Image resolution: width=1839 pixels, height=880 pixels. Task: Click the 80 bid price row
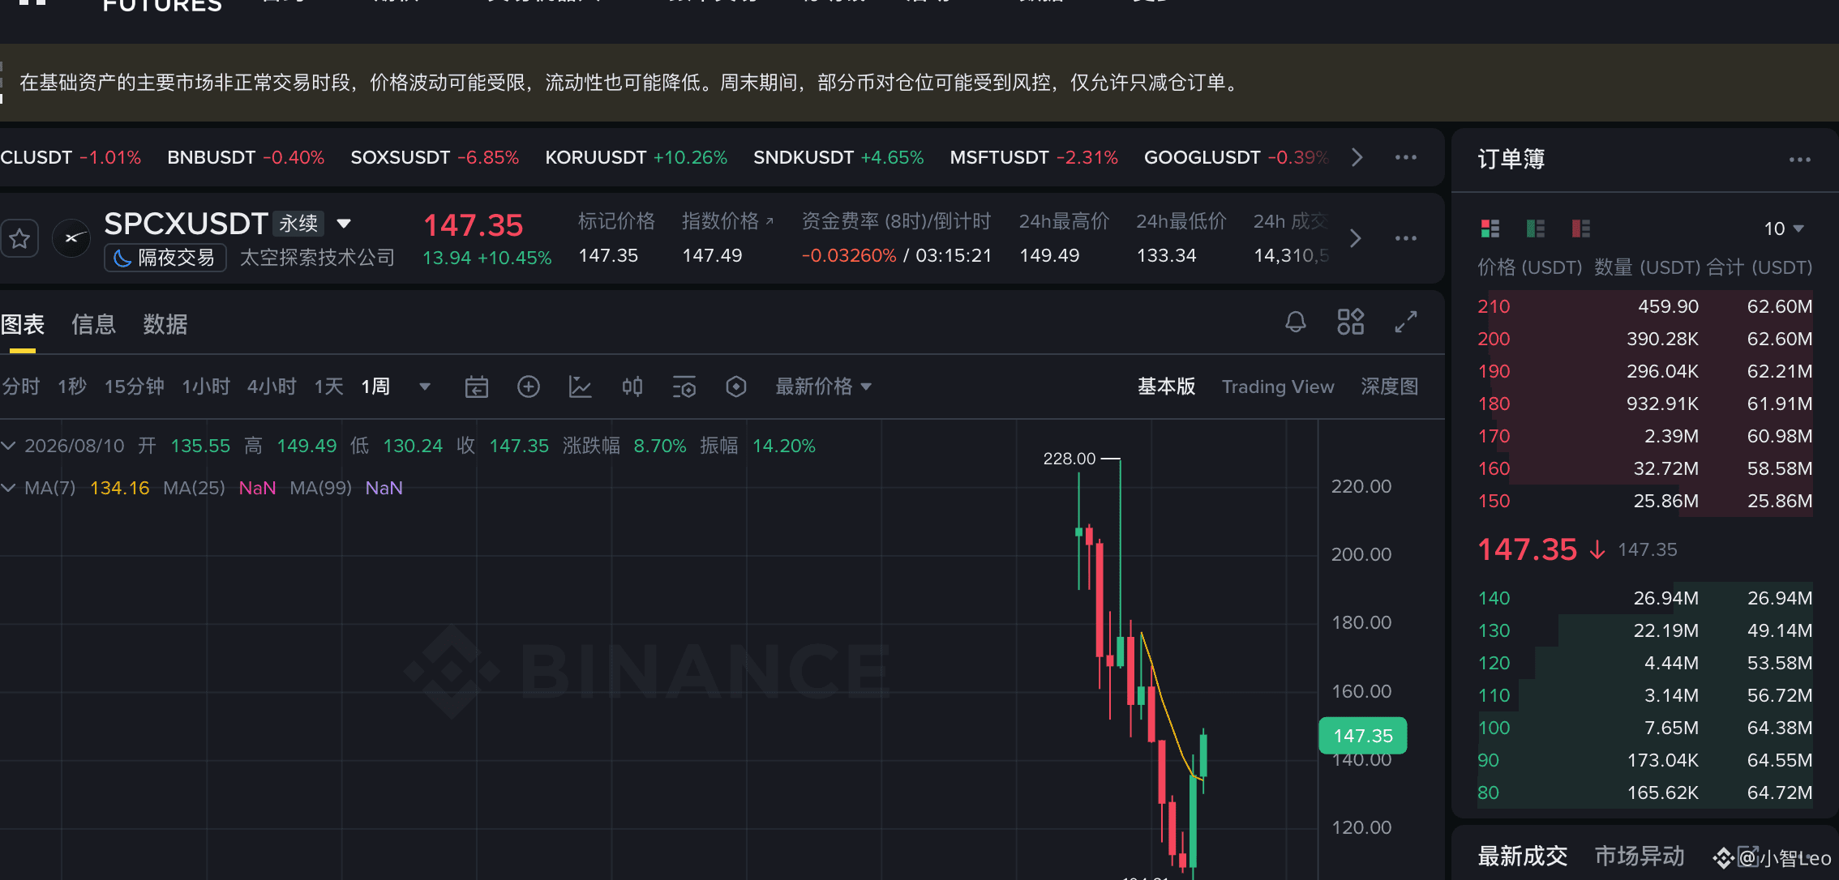pyautogui.click(x=1644, y=792)
